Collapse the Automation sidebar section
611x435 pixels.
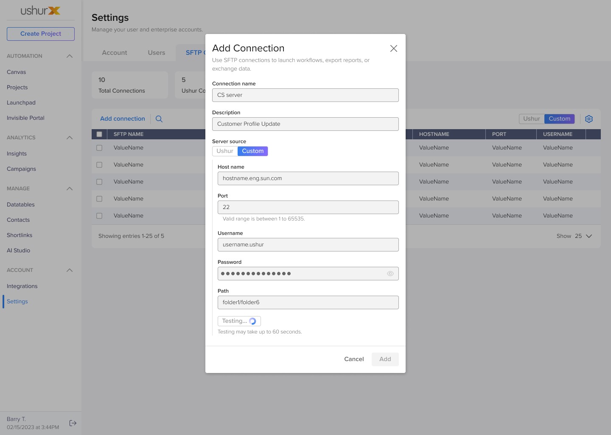70,56
